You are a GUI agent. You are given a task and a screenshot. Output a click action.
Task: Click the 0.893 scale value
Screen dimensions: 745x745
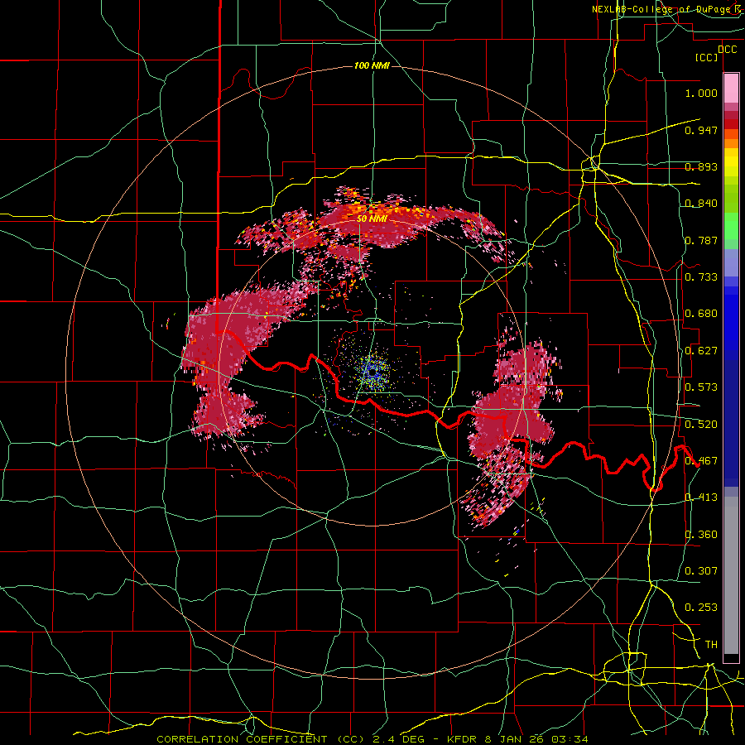[x=701, y=166]
